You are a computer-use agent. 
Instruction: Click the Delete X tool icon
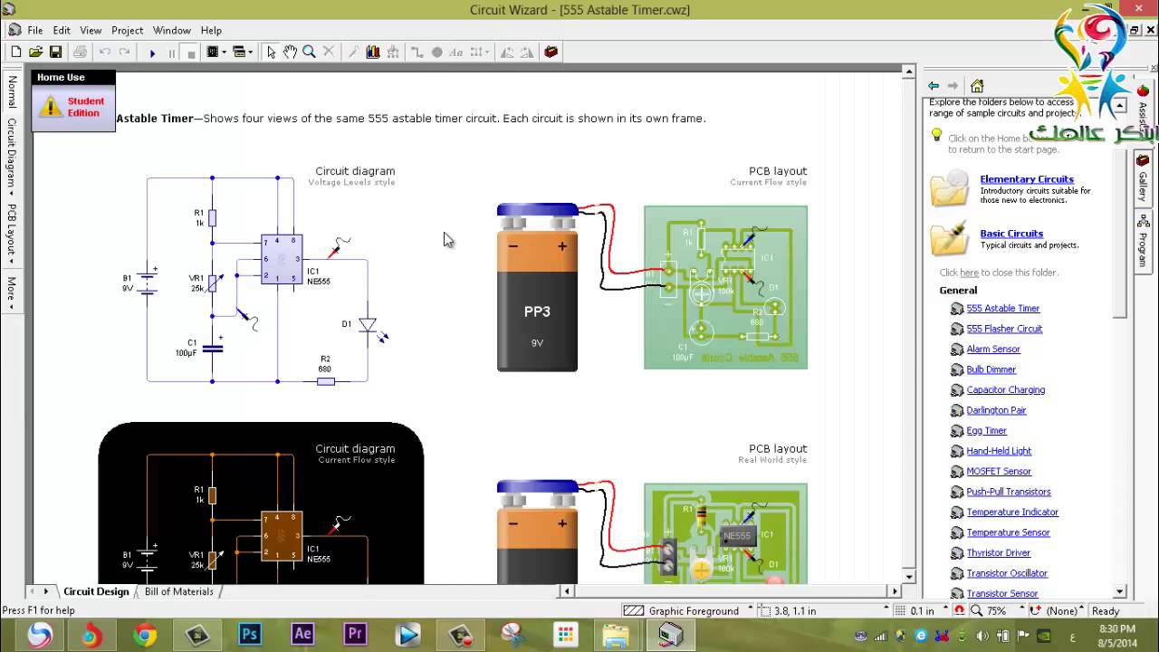329,53
